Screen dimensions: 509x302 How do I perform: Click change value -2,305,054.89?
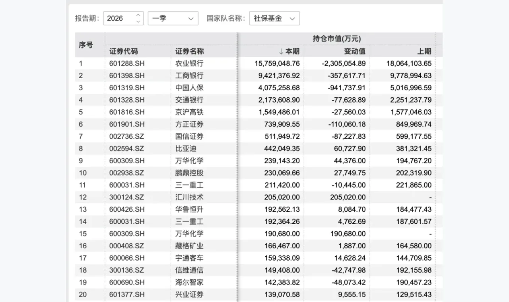(x=343, y=63)
